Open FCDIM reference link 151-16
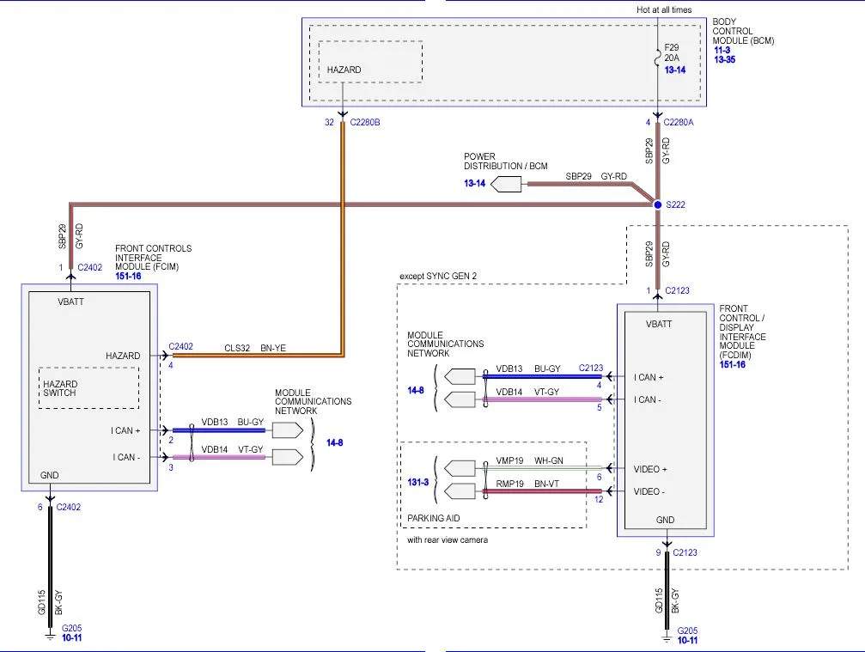 pyautogui.click(x=732, y=364)
